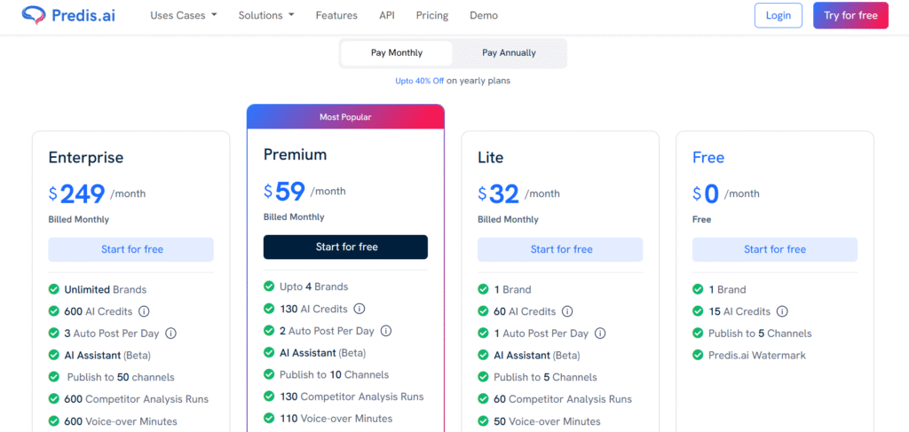The image size is (909, 432).
Task: Click Enterprise plan's AI Assistant (Beta) text
Action: tap(107, 355)
